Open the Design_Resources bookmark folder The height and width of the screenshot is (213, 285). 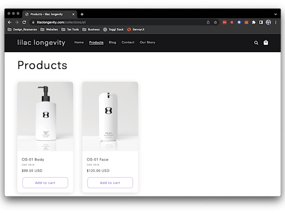[x=22, y=30]
